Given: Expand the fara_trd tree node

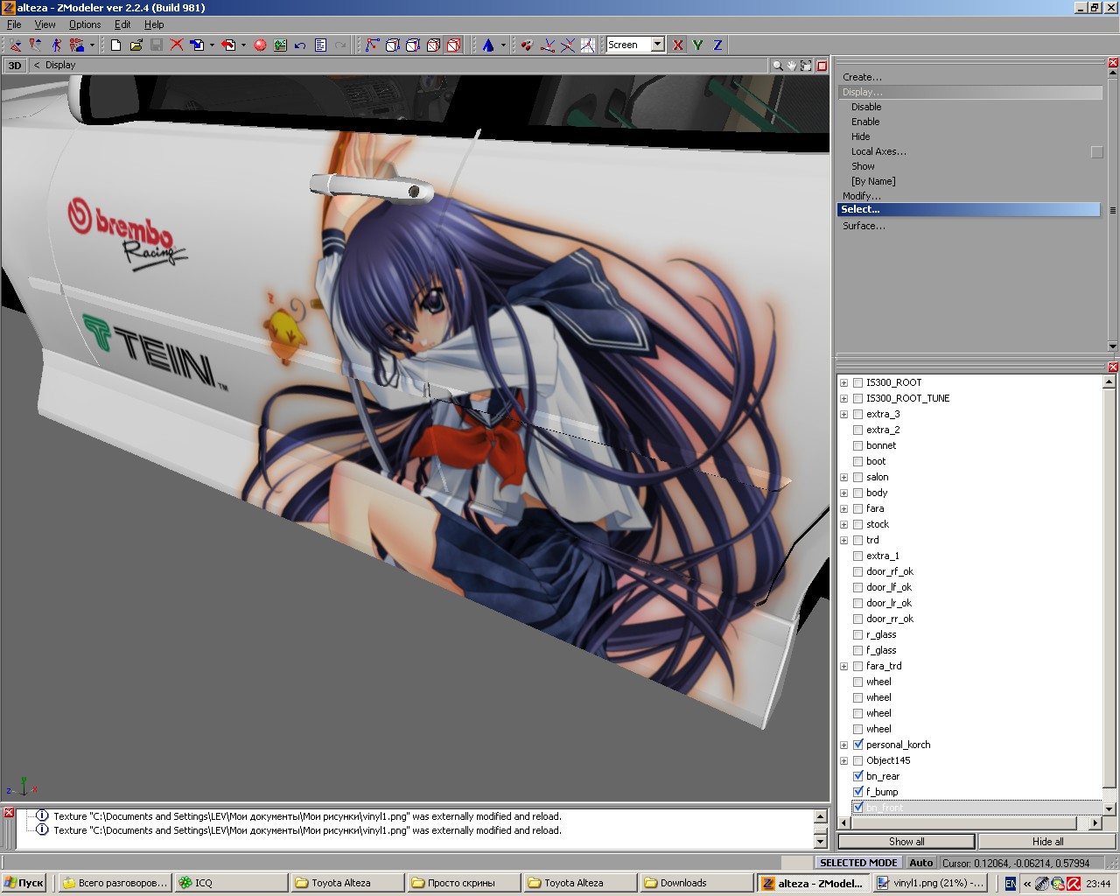Looking at the screenshot, I should click(x=843, y=666).
